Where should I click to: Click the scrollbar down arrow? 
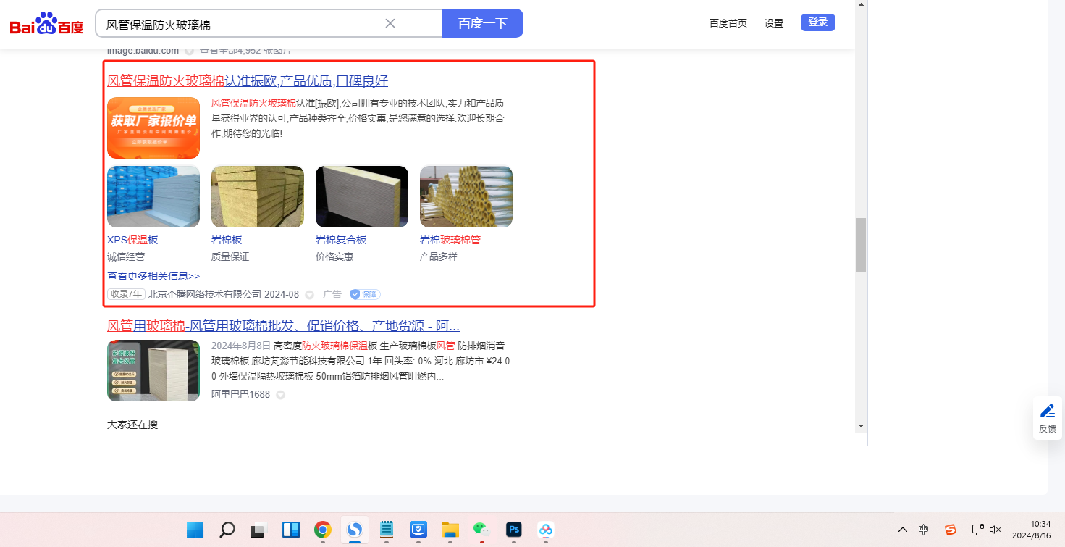[x=861, y=425]
